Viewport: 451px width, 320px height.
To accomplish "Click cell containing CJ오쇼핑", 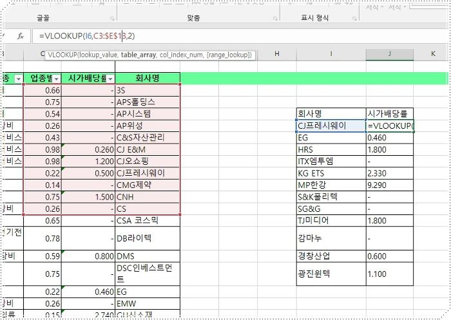I will pyautogui.click(x=148, y=162).
